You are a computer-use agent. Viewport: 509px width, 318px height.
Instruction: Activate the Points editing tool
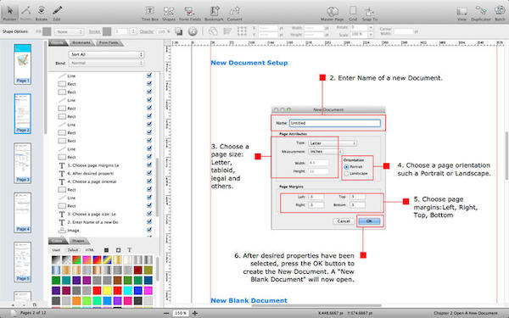26,13
